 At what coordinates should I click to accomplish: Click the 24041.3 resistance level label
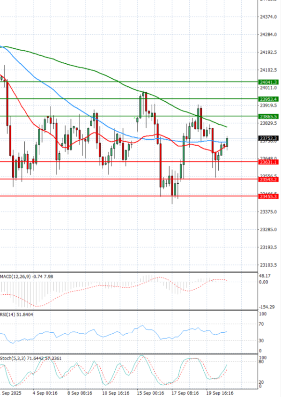268,82
